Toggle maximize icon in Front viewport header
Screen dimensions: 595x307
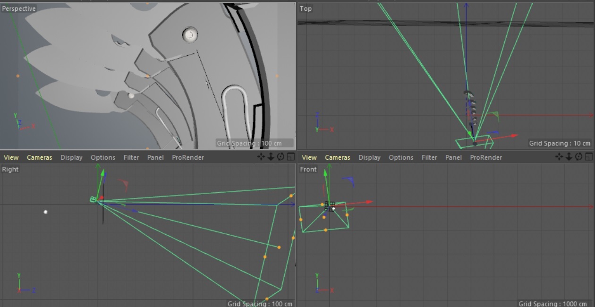tap(588, 157)
